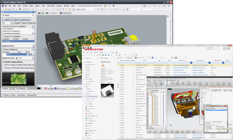Image resolution: width=233 pixels, height=140 pixels.
Task: Toggle the Select checkbox
Action: point(15,23)
